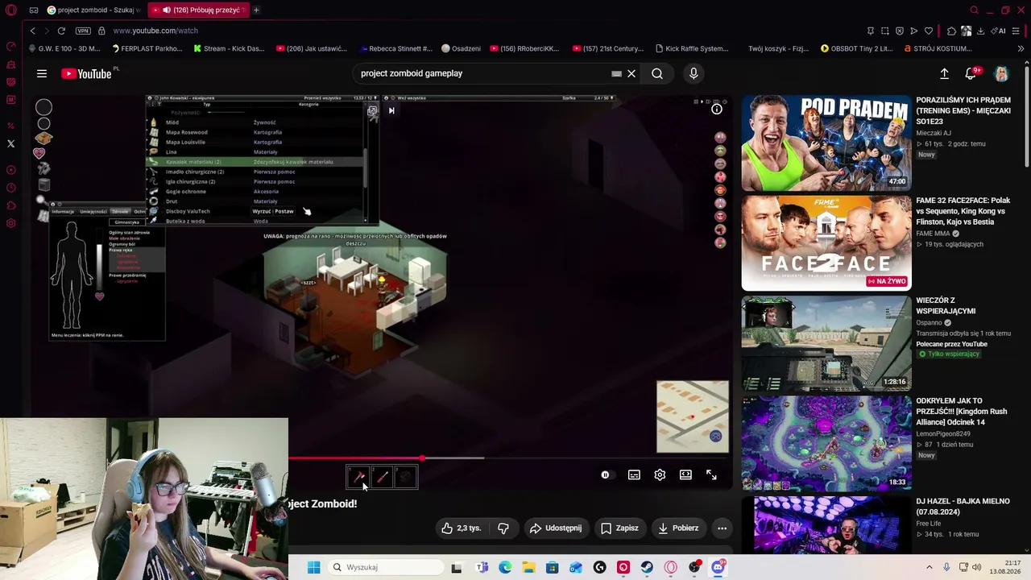
Task: Toggle subtitles in the video player
Action: 634,475
